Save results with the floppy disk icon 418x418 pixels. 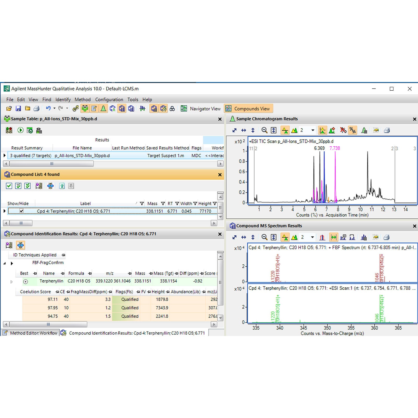(18, 108)
